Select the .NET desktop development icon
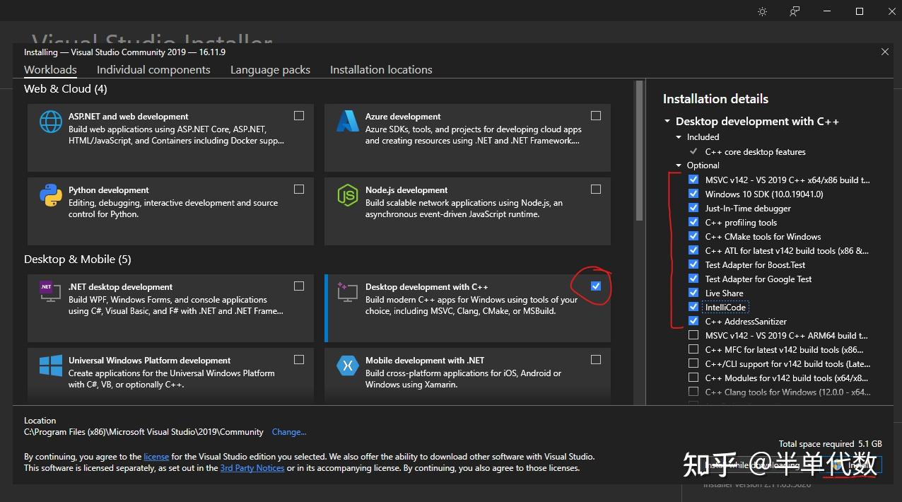The image size is (902, 502). click(x=49, y=292)
